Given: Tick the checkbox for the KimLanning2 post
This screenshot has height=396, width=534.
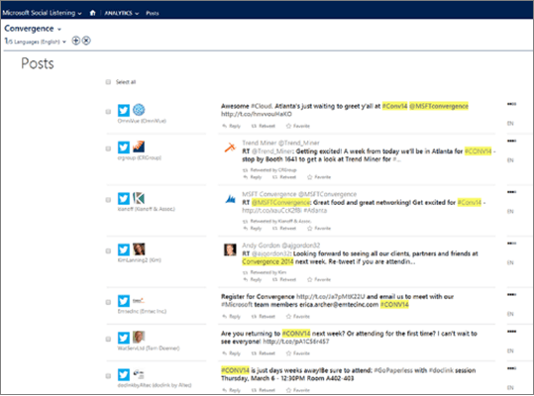Looking at the screenshot, I should click(x=108, y=251).
